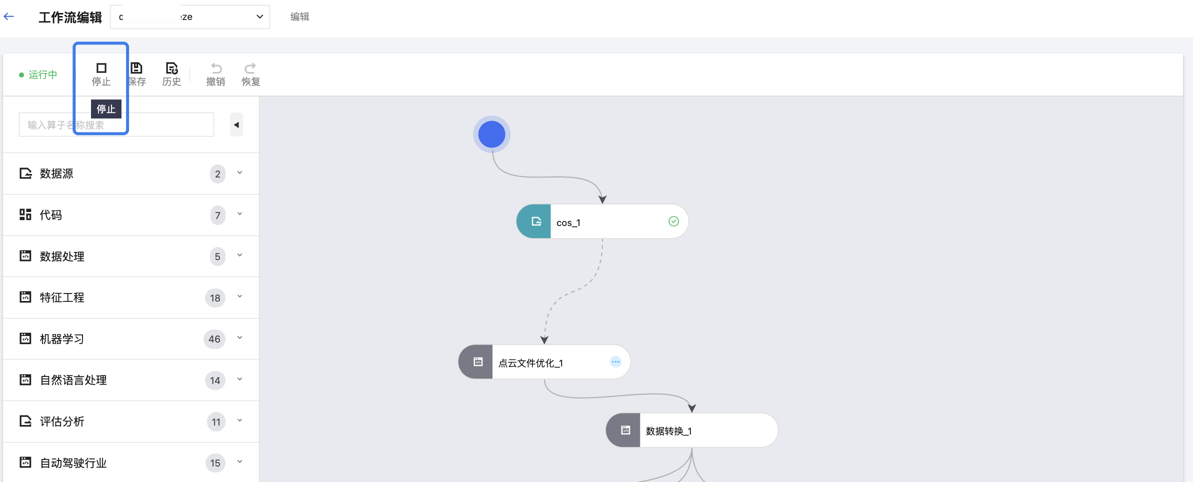The width and height of the screenshot is (1193, 482).
Task: Click the running status dots on 点云文件优化_1
Action: pos(615,362)
